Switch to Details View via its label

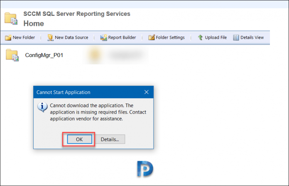(x=252, y=37)
